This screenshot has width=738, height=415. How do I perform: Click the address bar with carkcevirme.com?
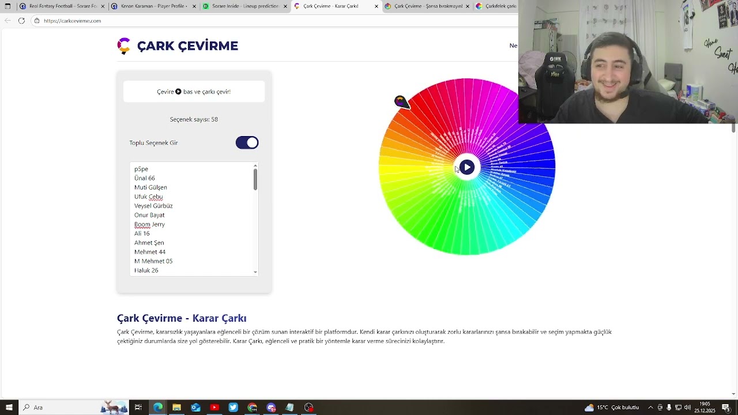274,21
